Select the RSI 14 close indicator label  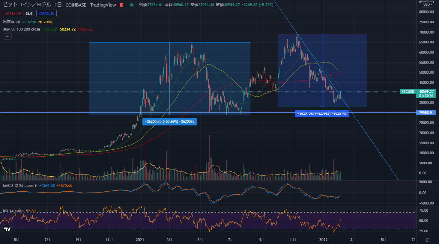coord(13,211)
